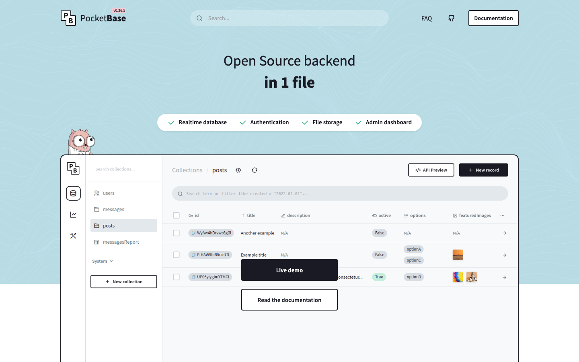Viewport: 579px width, 362px height.
Task: Open the FAQ page
Action: (x=427, y=19)
